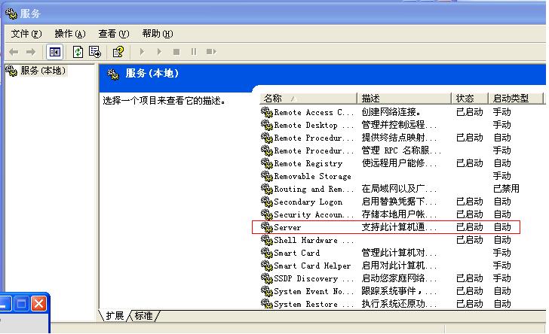Click the gear icon beside System Restore

coord(266,304)
